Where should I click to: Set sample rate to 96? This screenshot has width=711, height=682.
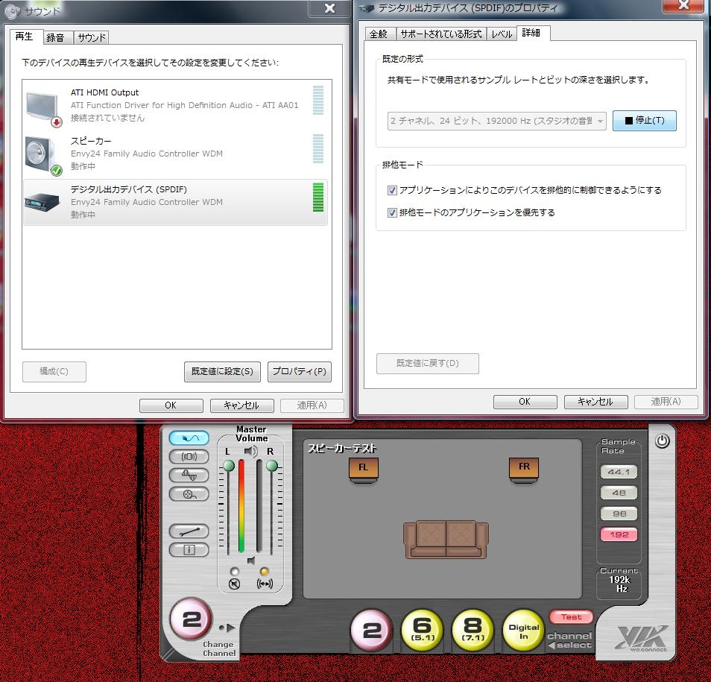[x=619, y=514]
